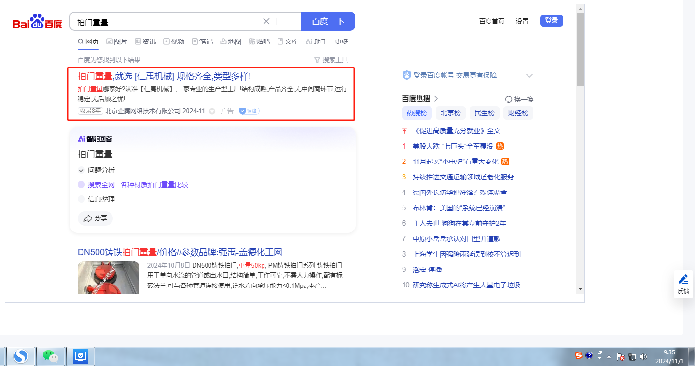Switch to the 图片 tab
The width and height of the screenshot is (695, 366).
pos(117,41)
